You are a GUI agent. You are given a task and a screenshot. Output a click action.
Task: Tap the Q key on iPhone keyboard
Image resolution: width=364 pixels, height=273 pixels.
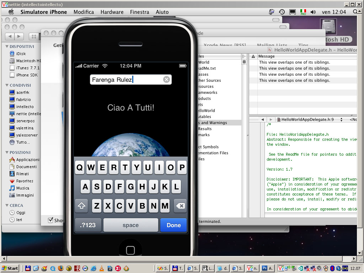(80, 167)
